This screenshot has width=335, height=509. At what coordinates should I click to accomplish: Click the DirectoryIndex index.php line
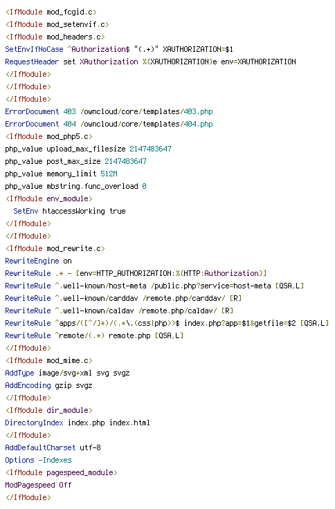click(78, 423)
